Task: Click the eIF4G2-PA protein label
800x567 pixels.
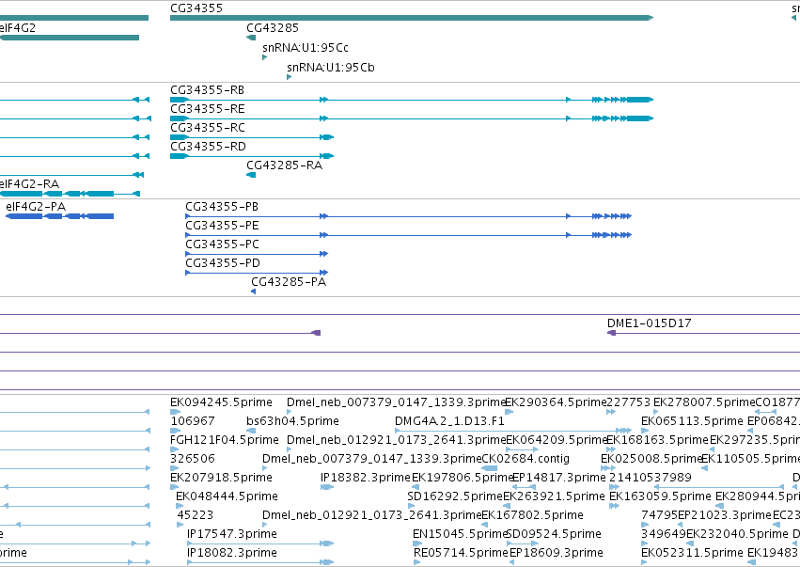Action: tap(36, 207)
